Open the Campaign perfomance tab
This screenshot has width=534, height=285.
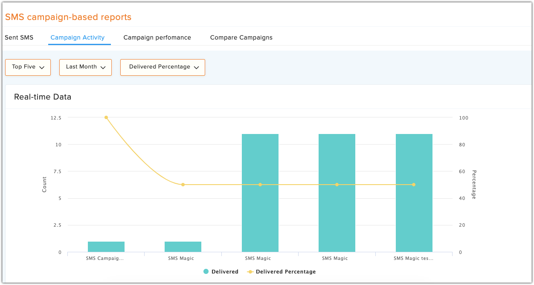[157, 37]
